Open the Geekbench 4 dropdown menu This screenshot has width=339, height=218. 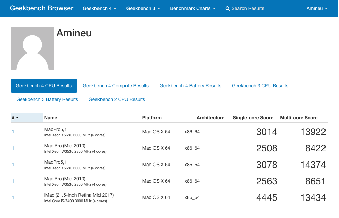point(100,8)
